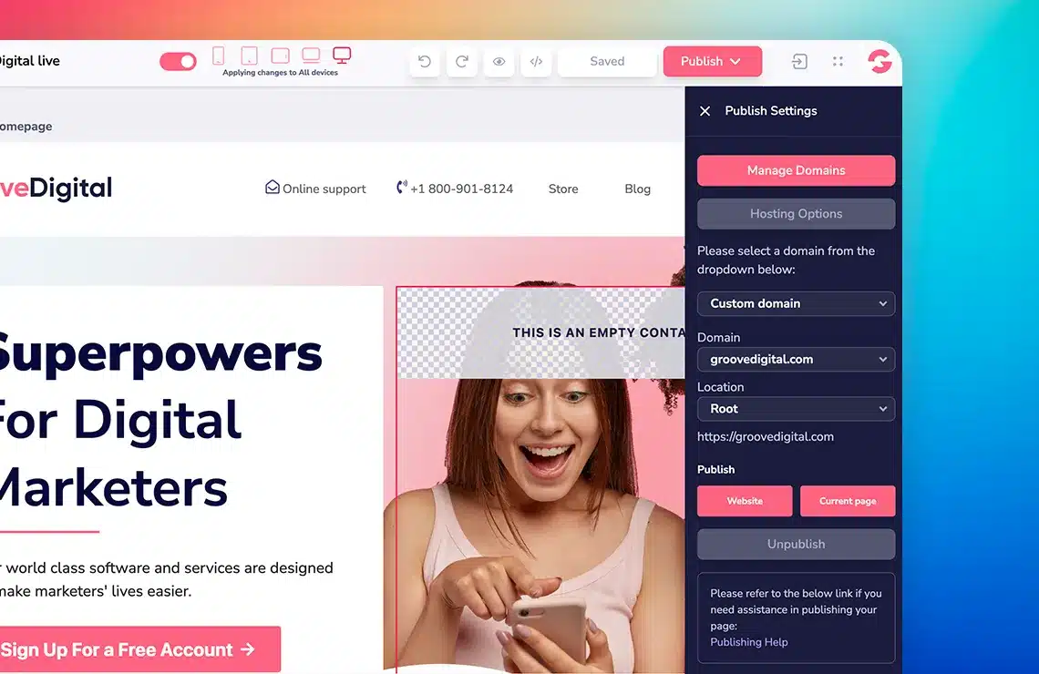
Task: Open the four-dot apps grid icon
Action: tap(838, 62)
